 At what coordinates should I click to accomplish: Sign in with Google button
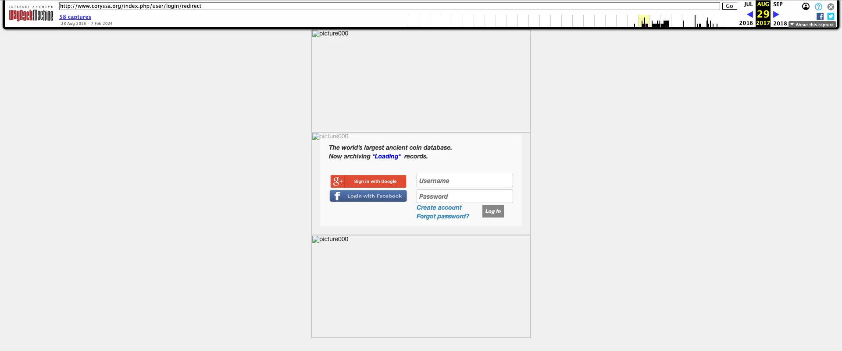[x=368, y=181]
